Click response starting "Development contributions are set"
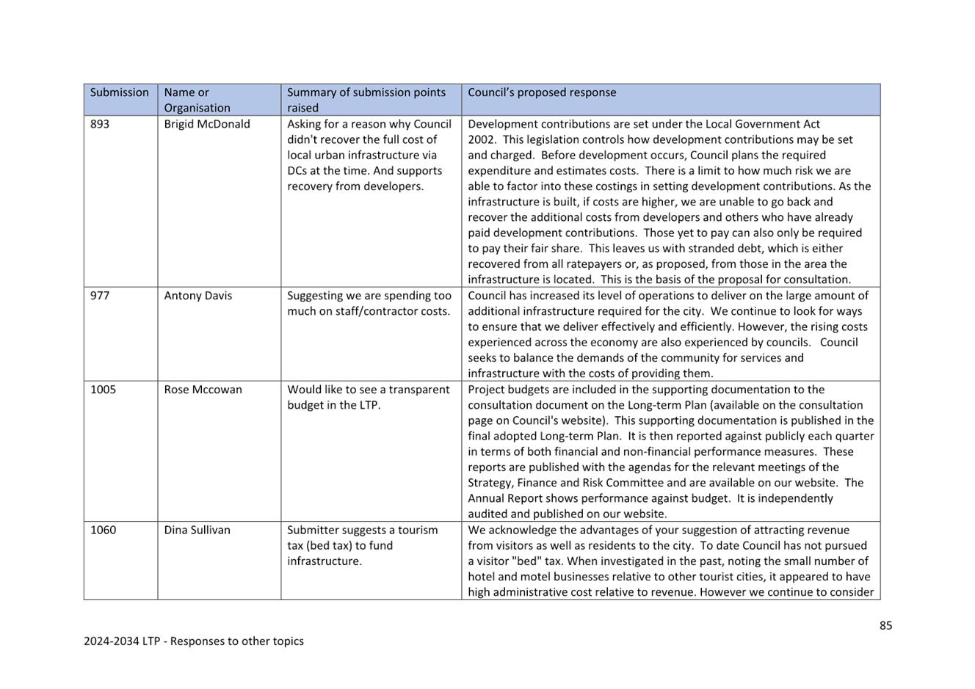Viewport: 975px width, 689px height. click(670, 202)
